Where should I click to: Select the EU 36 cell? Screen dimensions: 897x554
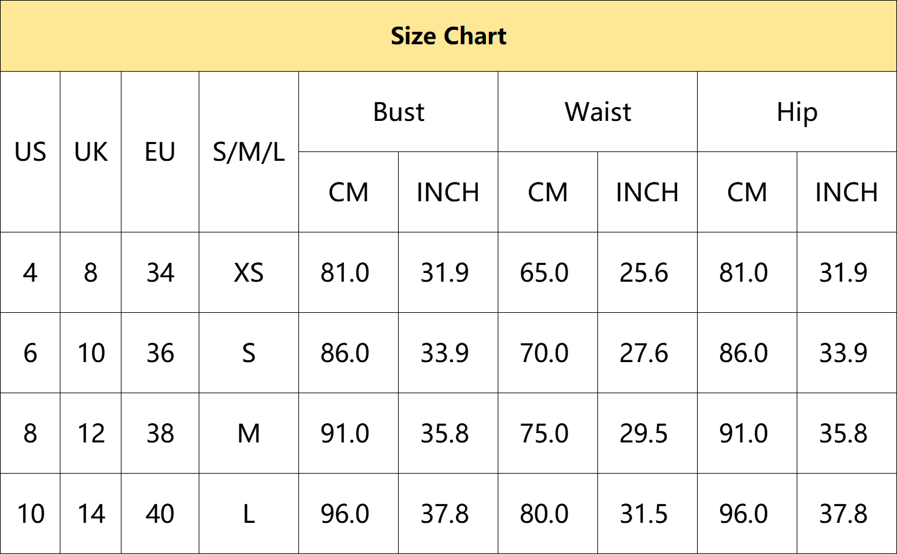coord(160,353)
